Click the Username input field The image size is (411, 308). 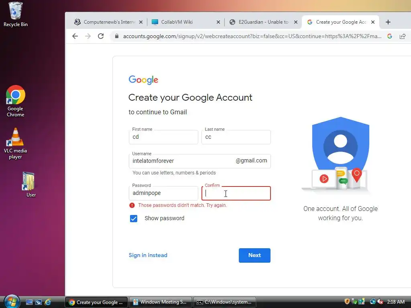click(200, 161)
